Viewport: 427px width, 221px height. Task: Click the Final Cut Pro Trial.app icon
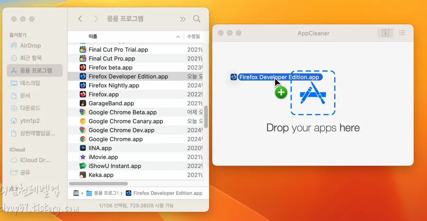(83, 49)
